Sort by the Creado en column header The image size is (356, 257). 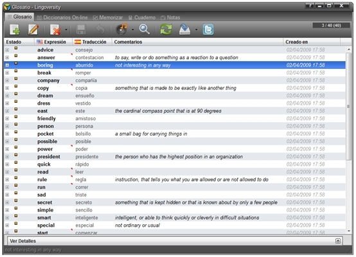point(312,42)
